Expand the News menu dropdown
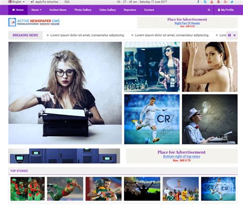Viewport: 243px width, 207px height. coord(36,10)
